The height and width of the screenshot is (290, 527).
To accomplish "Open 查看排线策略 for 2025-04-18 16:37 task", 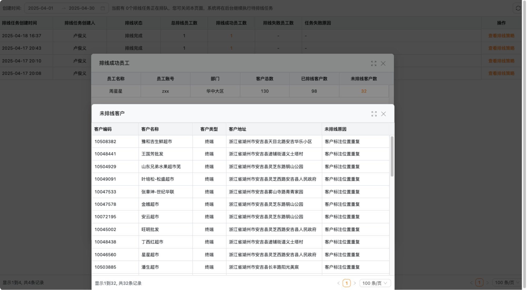I will [501, 36].
